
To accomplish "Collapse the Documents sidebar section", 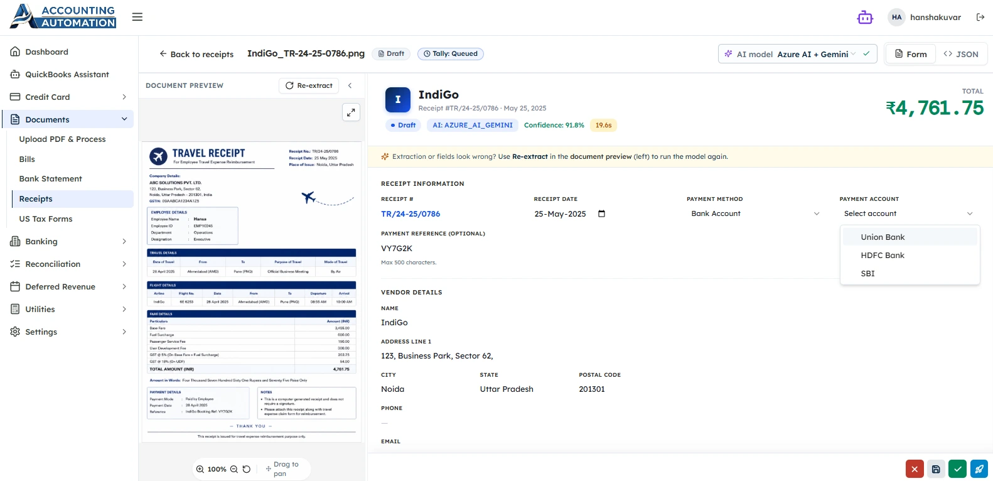I will [x=69, y=119].
